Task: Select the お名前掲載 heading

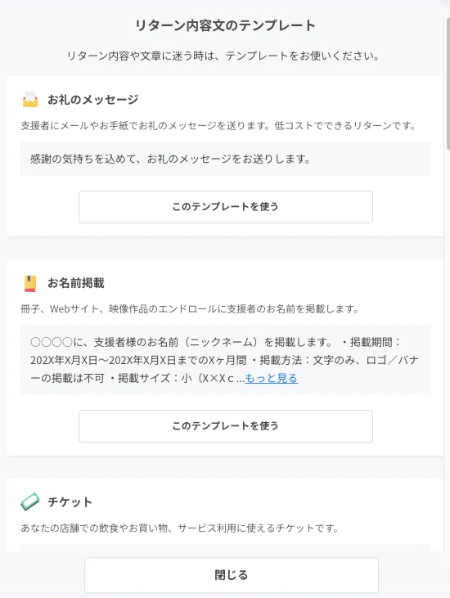Action: pos(76,283)
